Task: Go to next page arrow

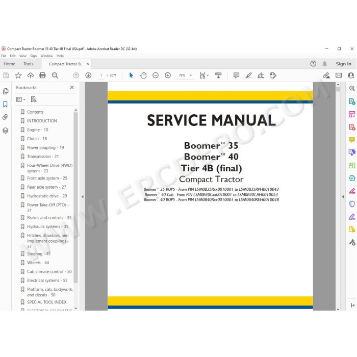Action: tap(88, 75)
